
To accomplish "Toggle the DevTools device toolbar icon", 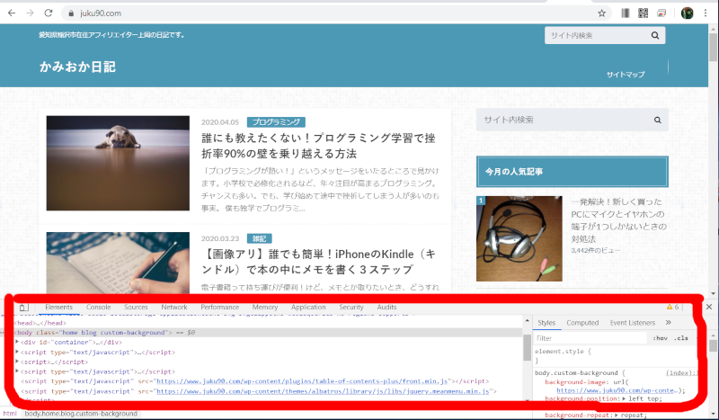I will point(23,307).
